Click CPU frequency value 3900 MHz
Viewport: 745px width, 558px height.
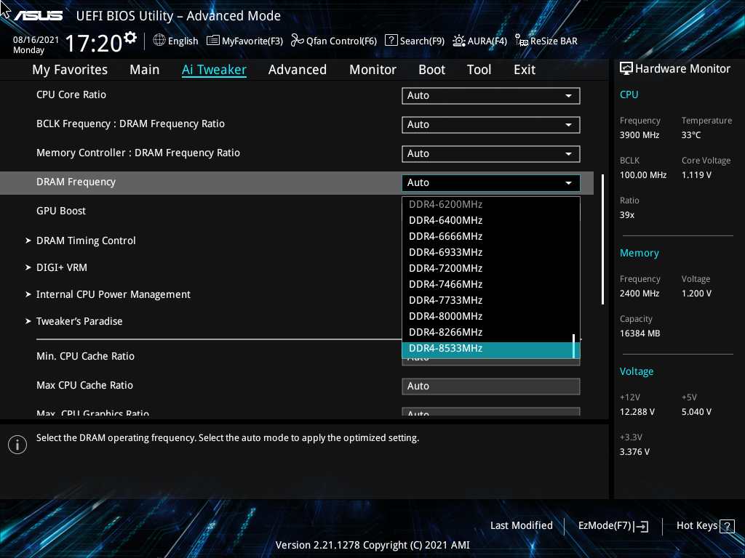640,135
